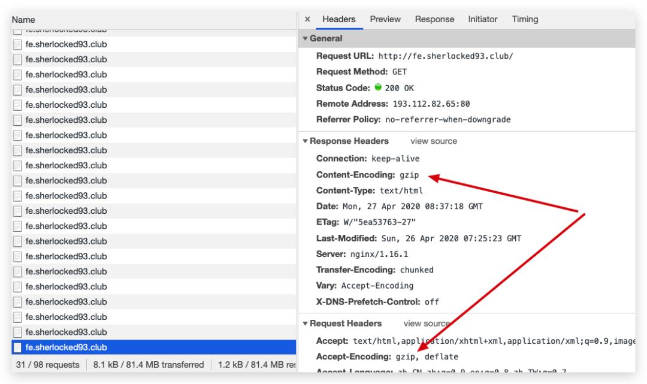Viewport: 647px width, 384px height.
Task: Click document icon of the highlighted fe.sherlocked93.club request
Action: pyautogui.click(x=17, y=347)
